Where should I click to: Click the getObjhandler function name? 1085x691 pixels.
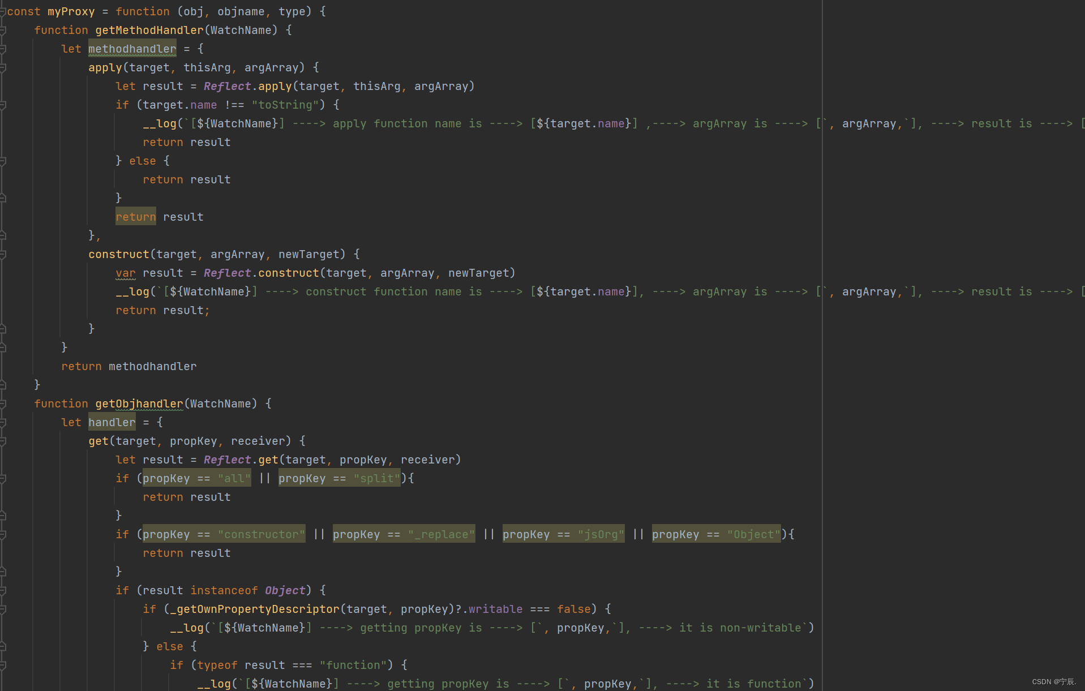click(x=139, y=404)
